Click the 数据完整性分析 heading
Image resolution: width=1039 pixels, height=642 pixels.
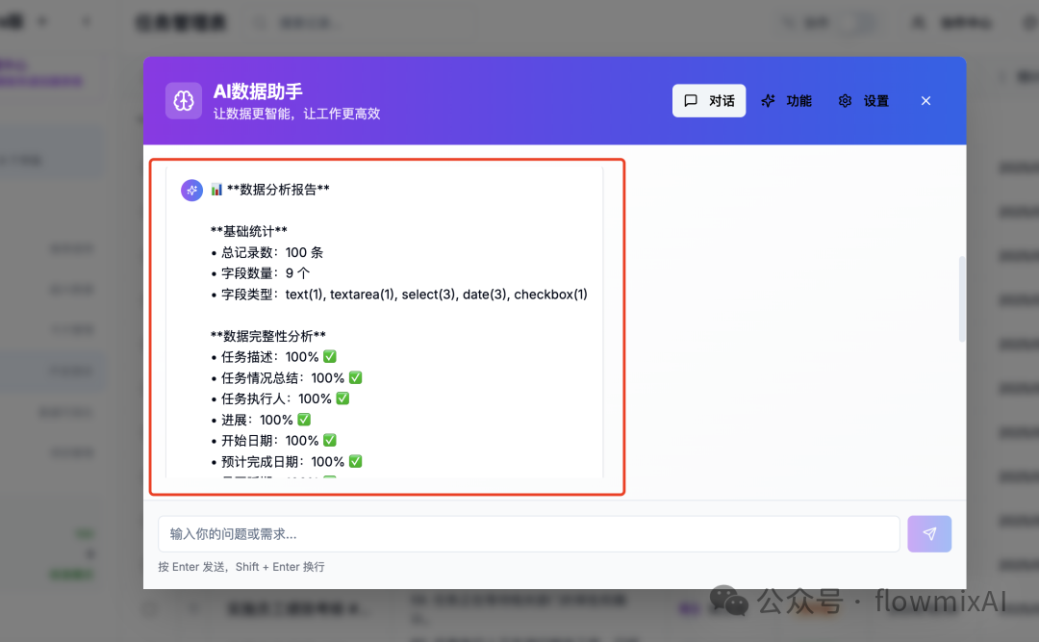[x=267, y=336]
